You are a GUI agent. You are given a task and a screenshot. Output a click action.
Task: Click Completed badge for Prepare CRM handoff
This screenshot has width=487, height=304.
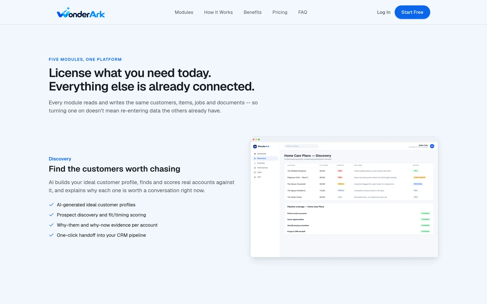point(425,231)
